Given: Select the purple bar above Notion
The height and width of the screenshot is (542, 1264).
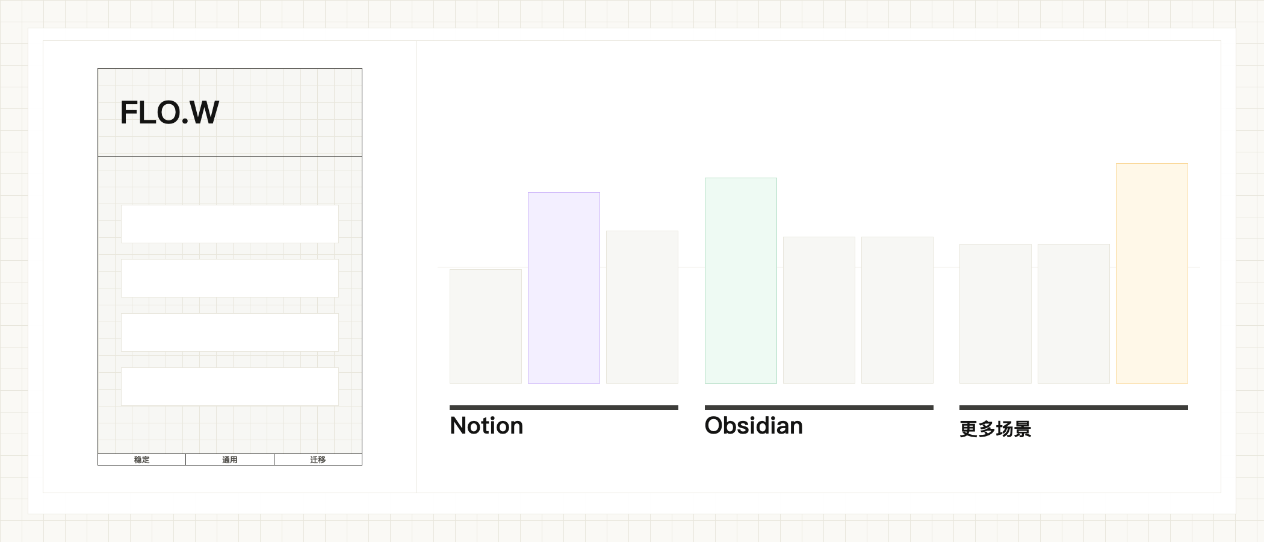Looking at the screenshot, I should tap(564, 288).
